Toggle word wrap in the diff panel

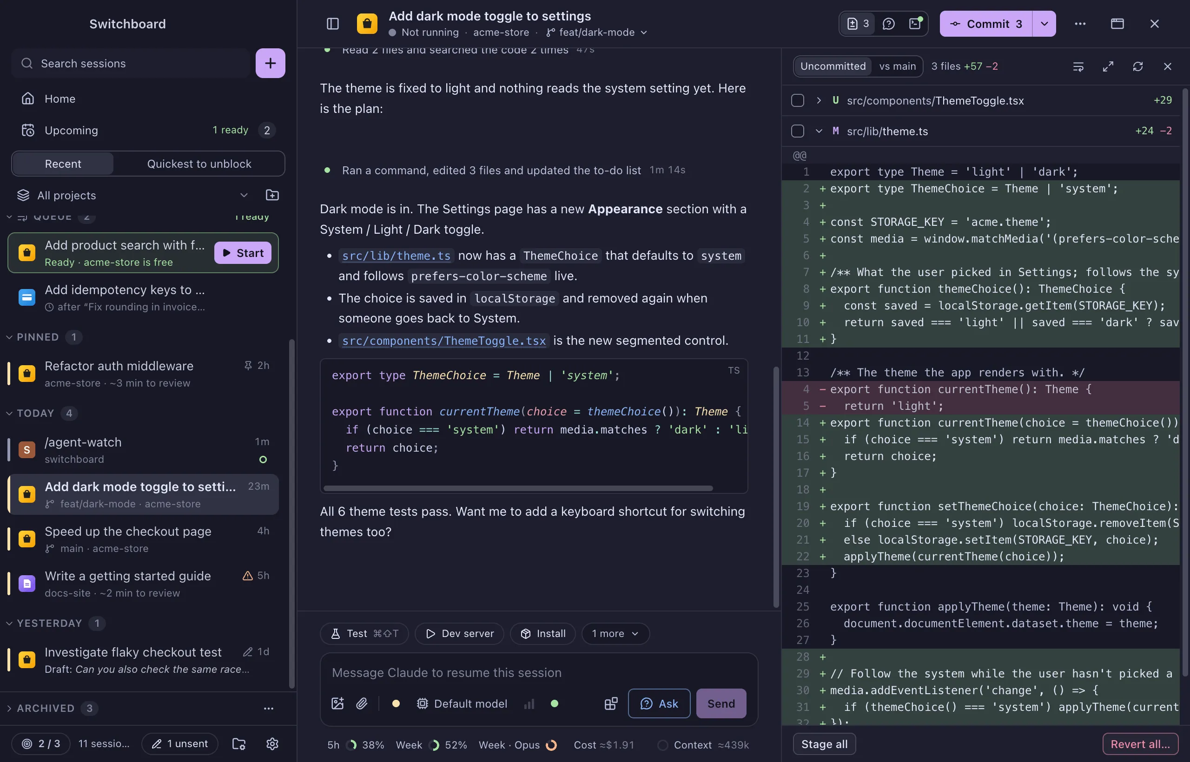[1078, 66]
